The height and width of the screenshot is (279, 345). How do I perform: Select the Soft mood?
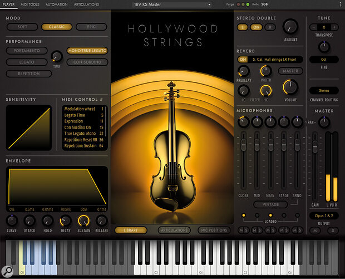click(22, 27)
